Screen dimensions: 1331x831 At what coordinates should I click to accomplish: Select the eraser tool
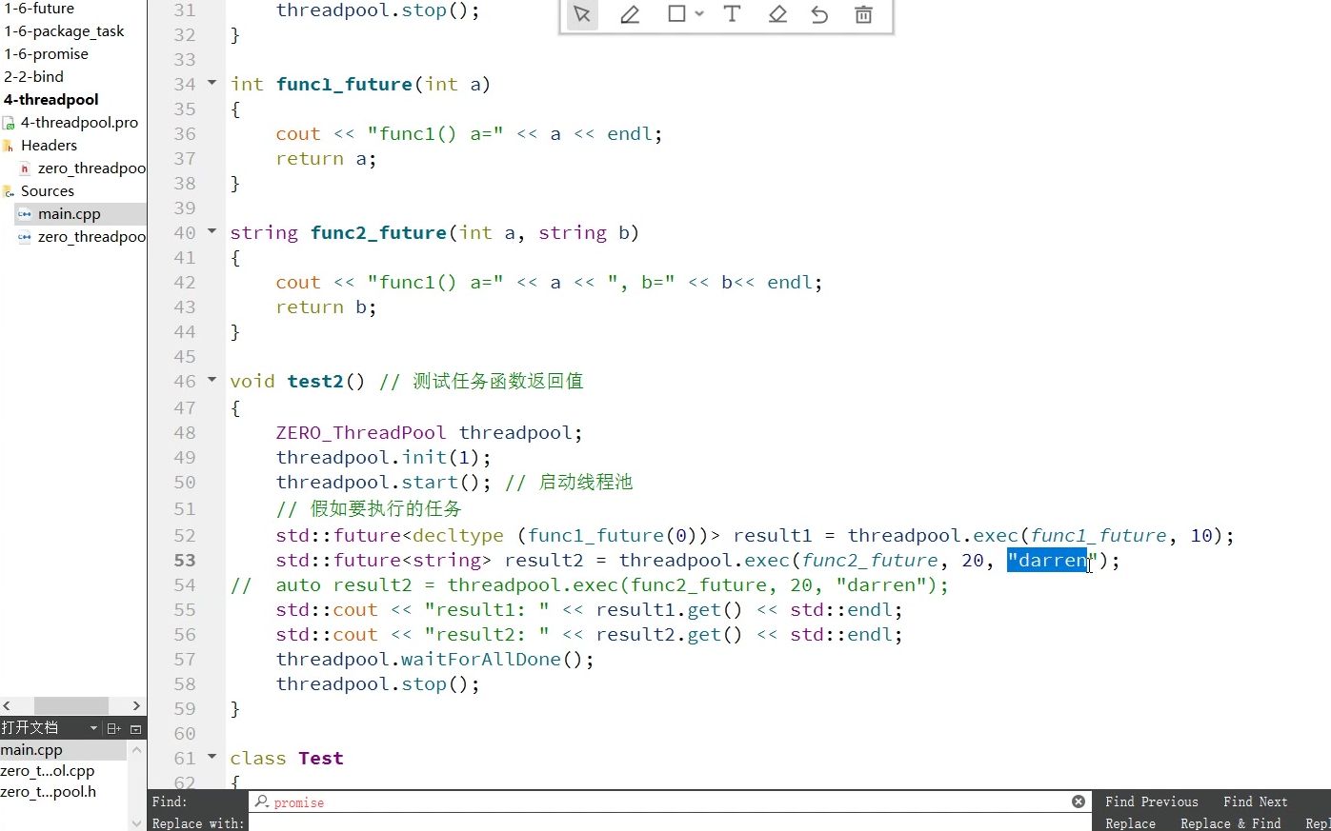(777, 14)
